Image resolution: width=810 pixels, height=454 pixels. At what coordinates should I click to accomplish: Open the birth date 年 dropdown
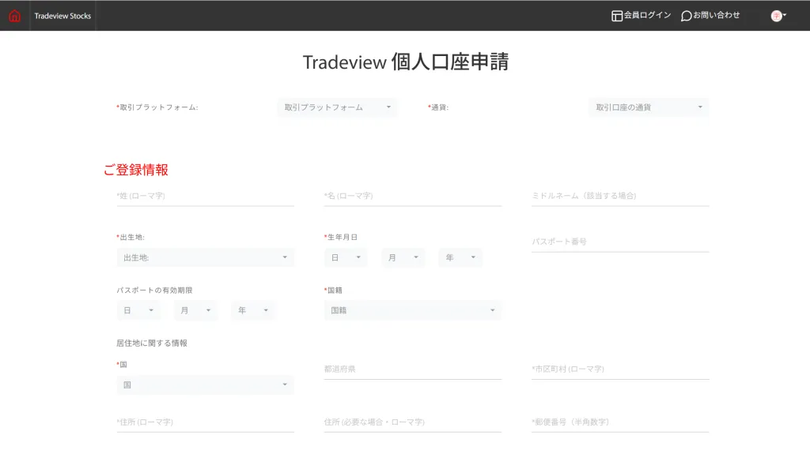pyautogui.click(x=460, y=257)
